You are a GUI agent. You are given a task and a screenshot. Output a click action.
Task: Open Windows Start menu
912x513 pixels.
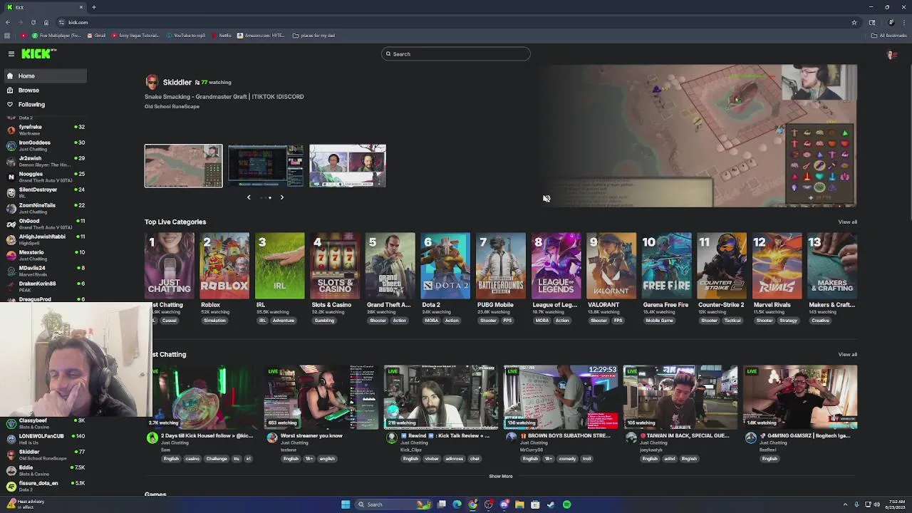346,504
